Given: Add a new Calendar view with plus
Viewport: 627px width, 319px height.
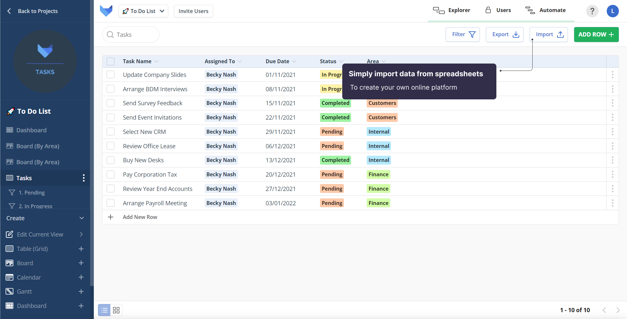Looking at the screenshot, I should point(81,277).
